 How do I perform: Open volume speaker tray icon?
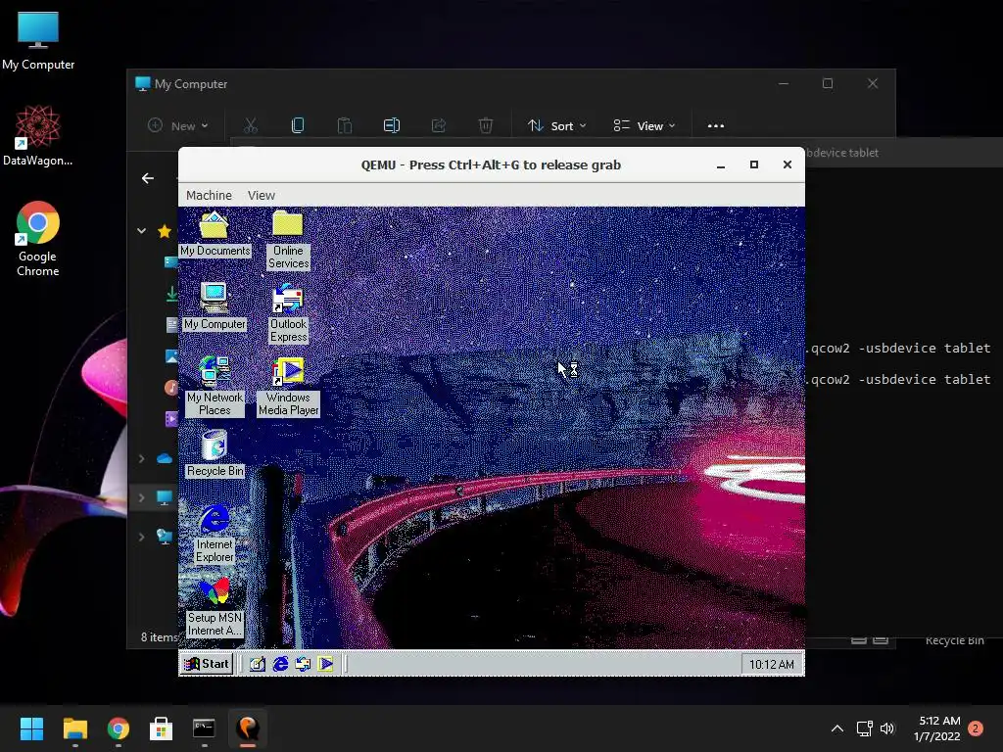(x=887, y=728)
